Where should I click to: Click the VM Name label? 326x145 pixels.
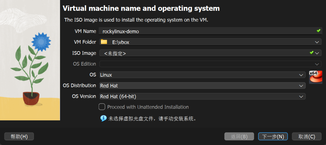click(x=85, y=31)
